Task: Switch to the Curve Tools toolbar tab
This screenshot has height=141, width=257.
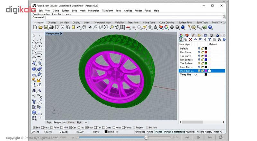Action: point(149,23)
